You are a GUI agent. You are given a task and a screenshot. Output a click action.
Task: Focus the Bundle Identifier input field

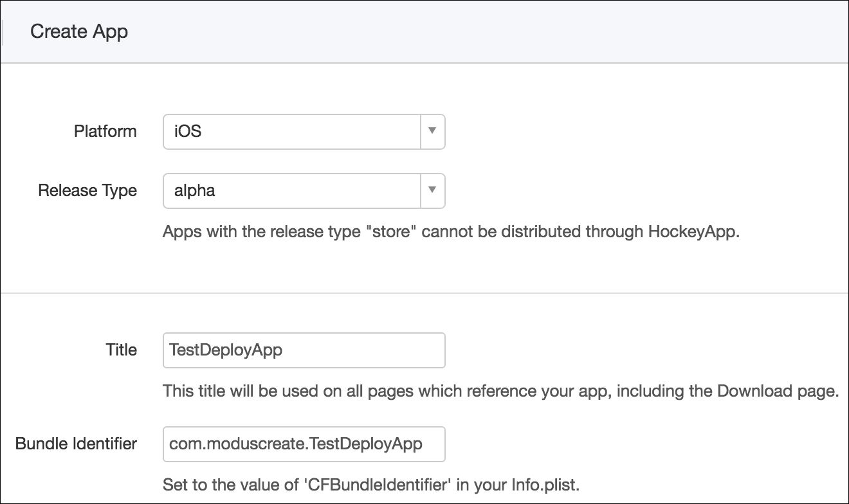point(304,444)
